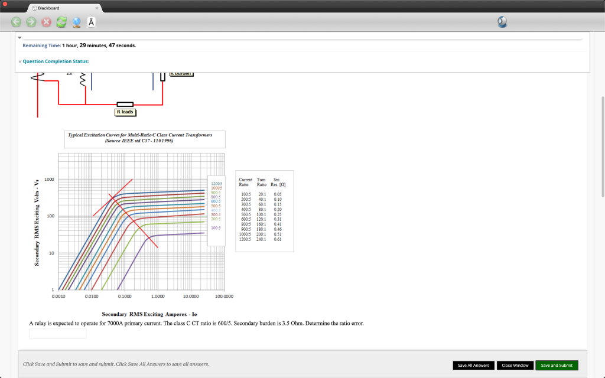Close the Blackboard tab
This screenshot has width=605, height=378.
[x=96, y=8]
